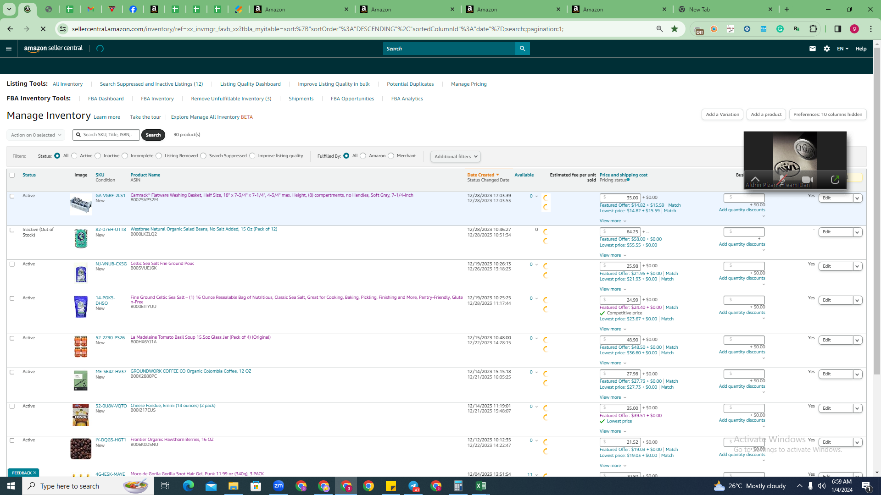The height and width of the screenshot is (495, 881).
Task: Check the Camrack Flatware Washing Basket row
Action: pos(12,196)
